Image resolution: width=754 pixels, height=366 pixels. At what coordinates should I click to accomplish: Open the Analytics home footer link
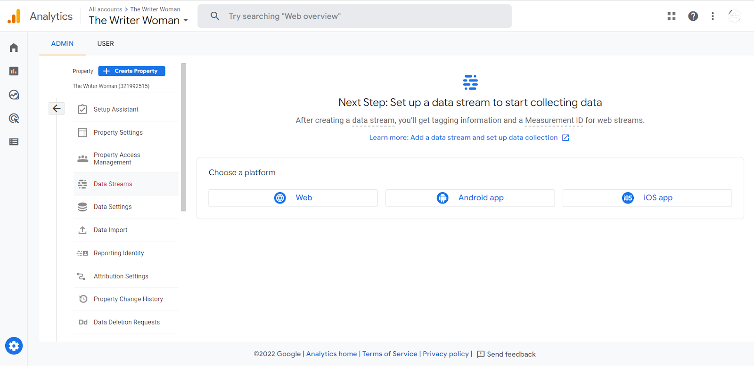pos(332,354)
